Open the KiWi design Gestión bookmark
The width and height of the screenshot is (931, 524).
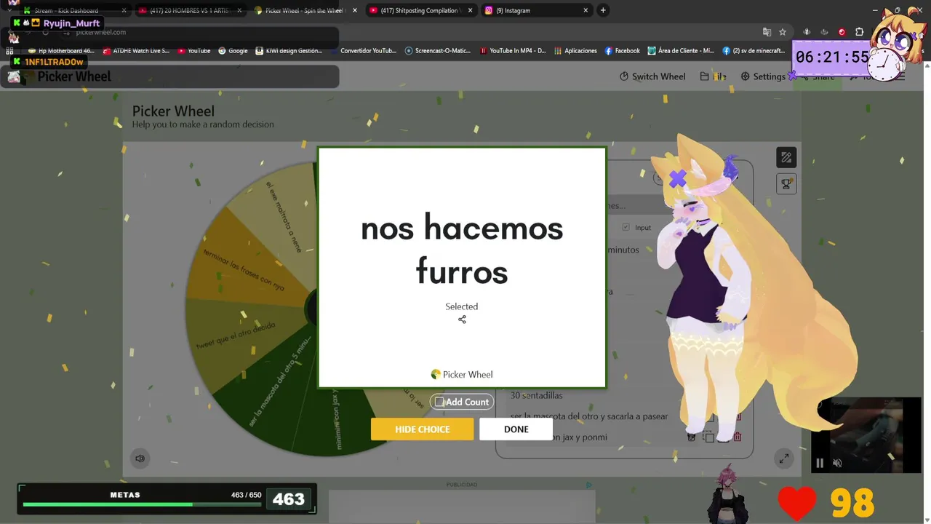coord(289,51)
